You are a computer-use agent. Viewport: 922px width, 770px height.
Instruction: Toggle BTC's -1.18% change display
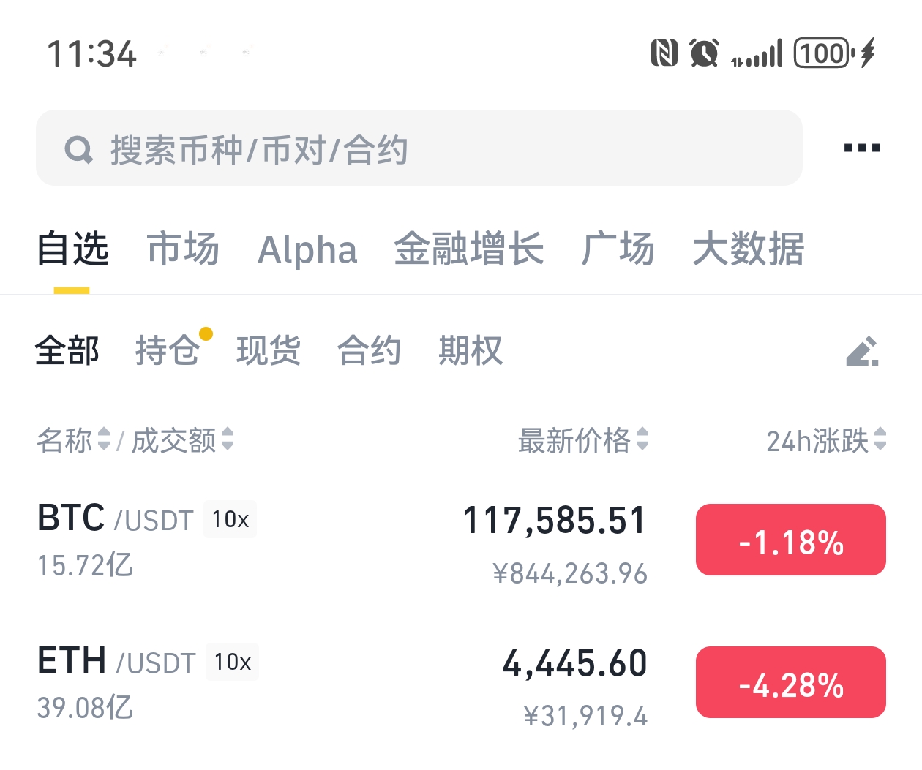(790, 540)
